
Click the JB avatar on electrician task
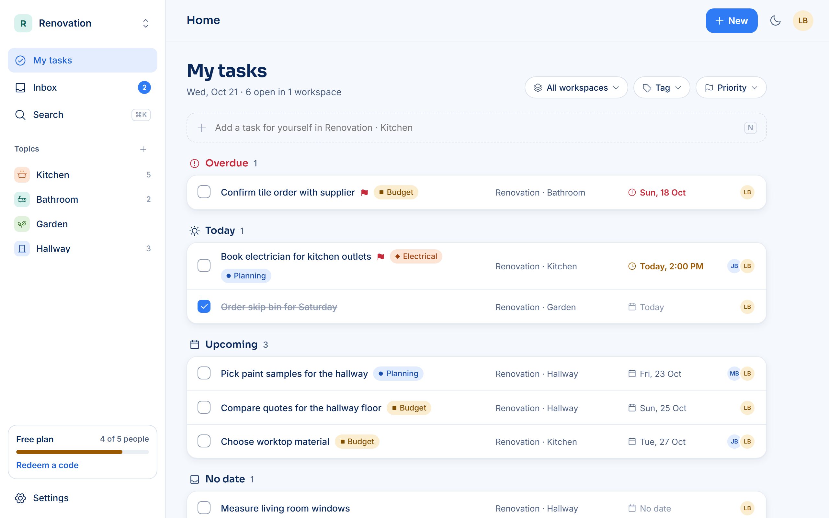point(734,266)
